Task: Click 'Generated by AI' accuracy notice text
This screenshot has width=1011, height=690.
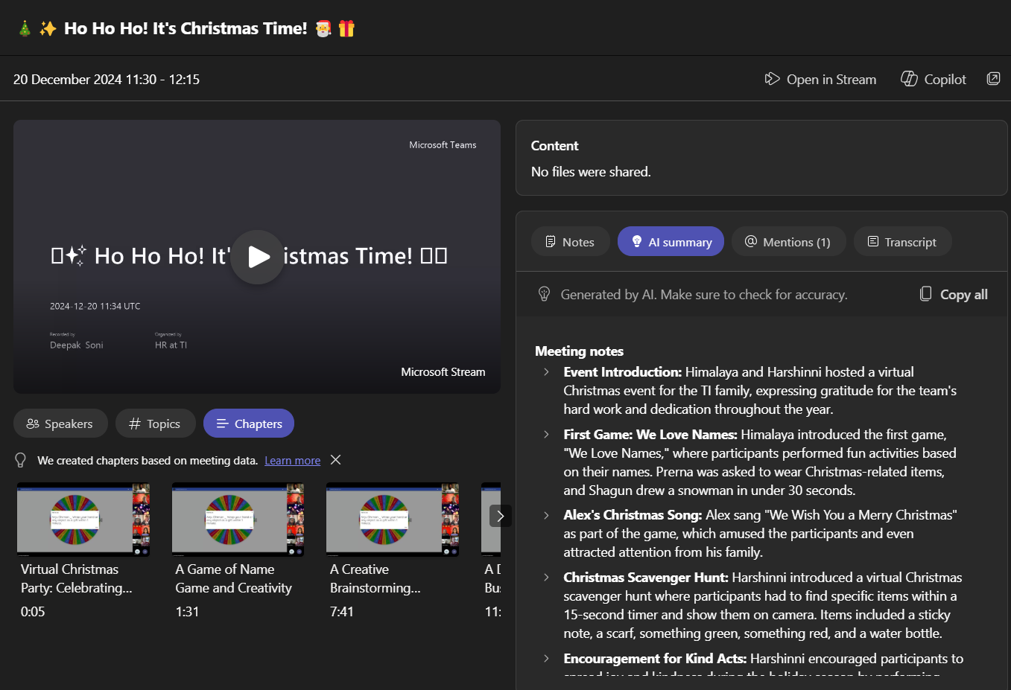Action: pyautogui.click(x=704, y=294)
